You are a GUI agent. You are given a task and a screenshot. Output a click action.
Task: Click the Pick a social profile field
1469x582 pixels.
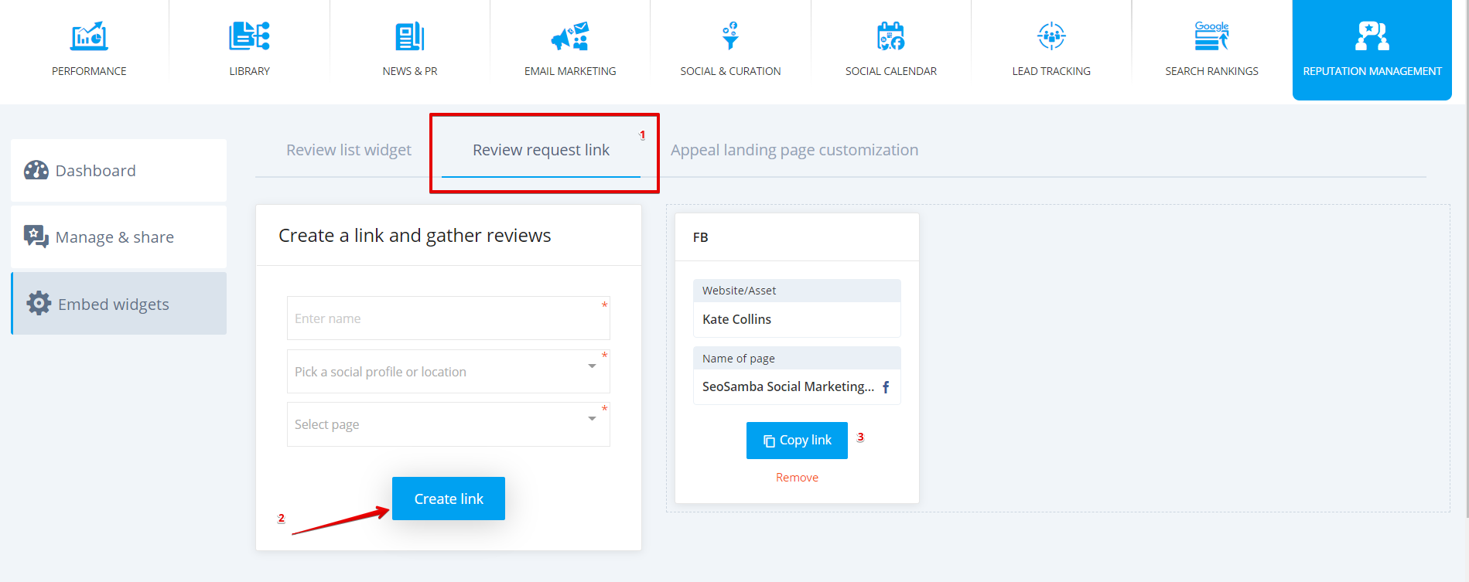pyautogui.click(x=448, y=371)
